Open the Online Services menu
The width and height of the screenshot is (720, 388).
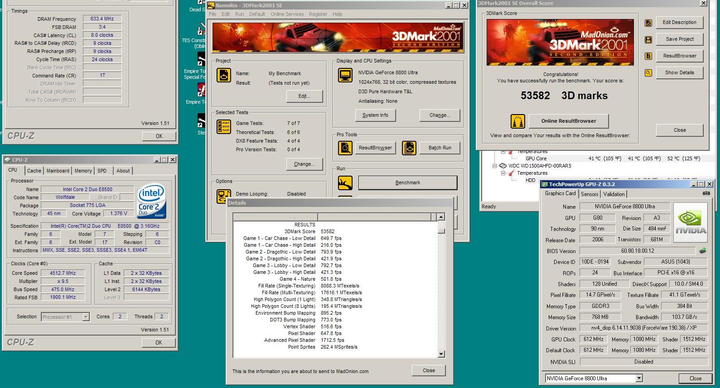tap(287, 14)
